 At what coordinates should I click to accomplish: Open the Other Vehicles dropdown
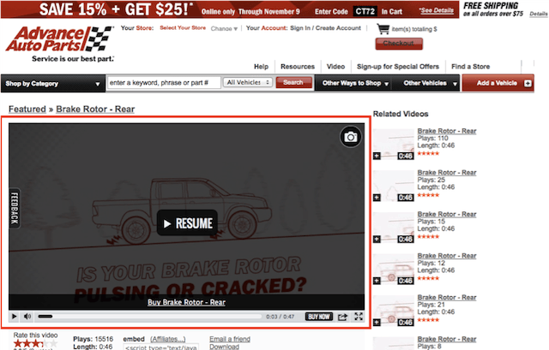[x=429, y=83]
